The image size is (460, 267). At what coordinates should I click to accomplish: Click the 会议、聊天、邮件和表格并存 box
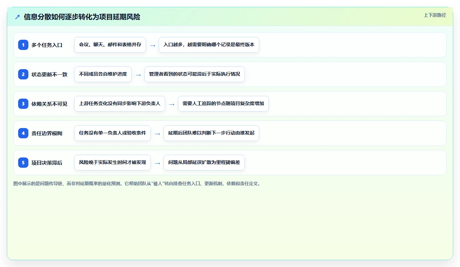(110, 45)
